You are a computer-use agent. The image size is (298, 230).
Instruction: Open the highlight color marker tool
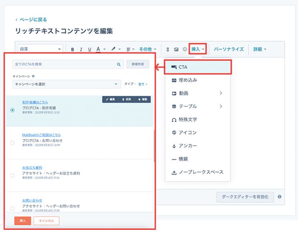coord(116,49)
